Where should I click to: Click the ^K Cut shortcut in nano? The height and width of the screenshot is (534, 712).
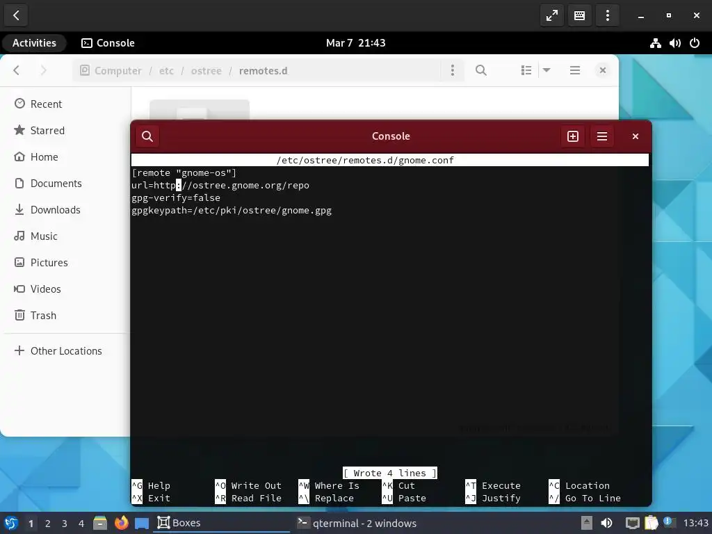click(x=398, y=485)
